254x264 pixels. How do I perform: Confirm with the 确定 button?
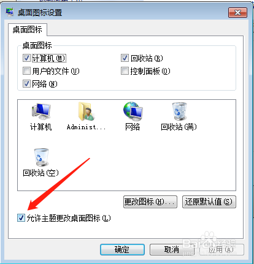pyautogui.click(x=122, y=249)
